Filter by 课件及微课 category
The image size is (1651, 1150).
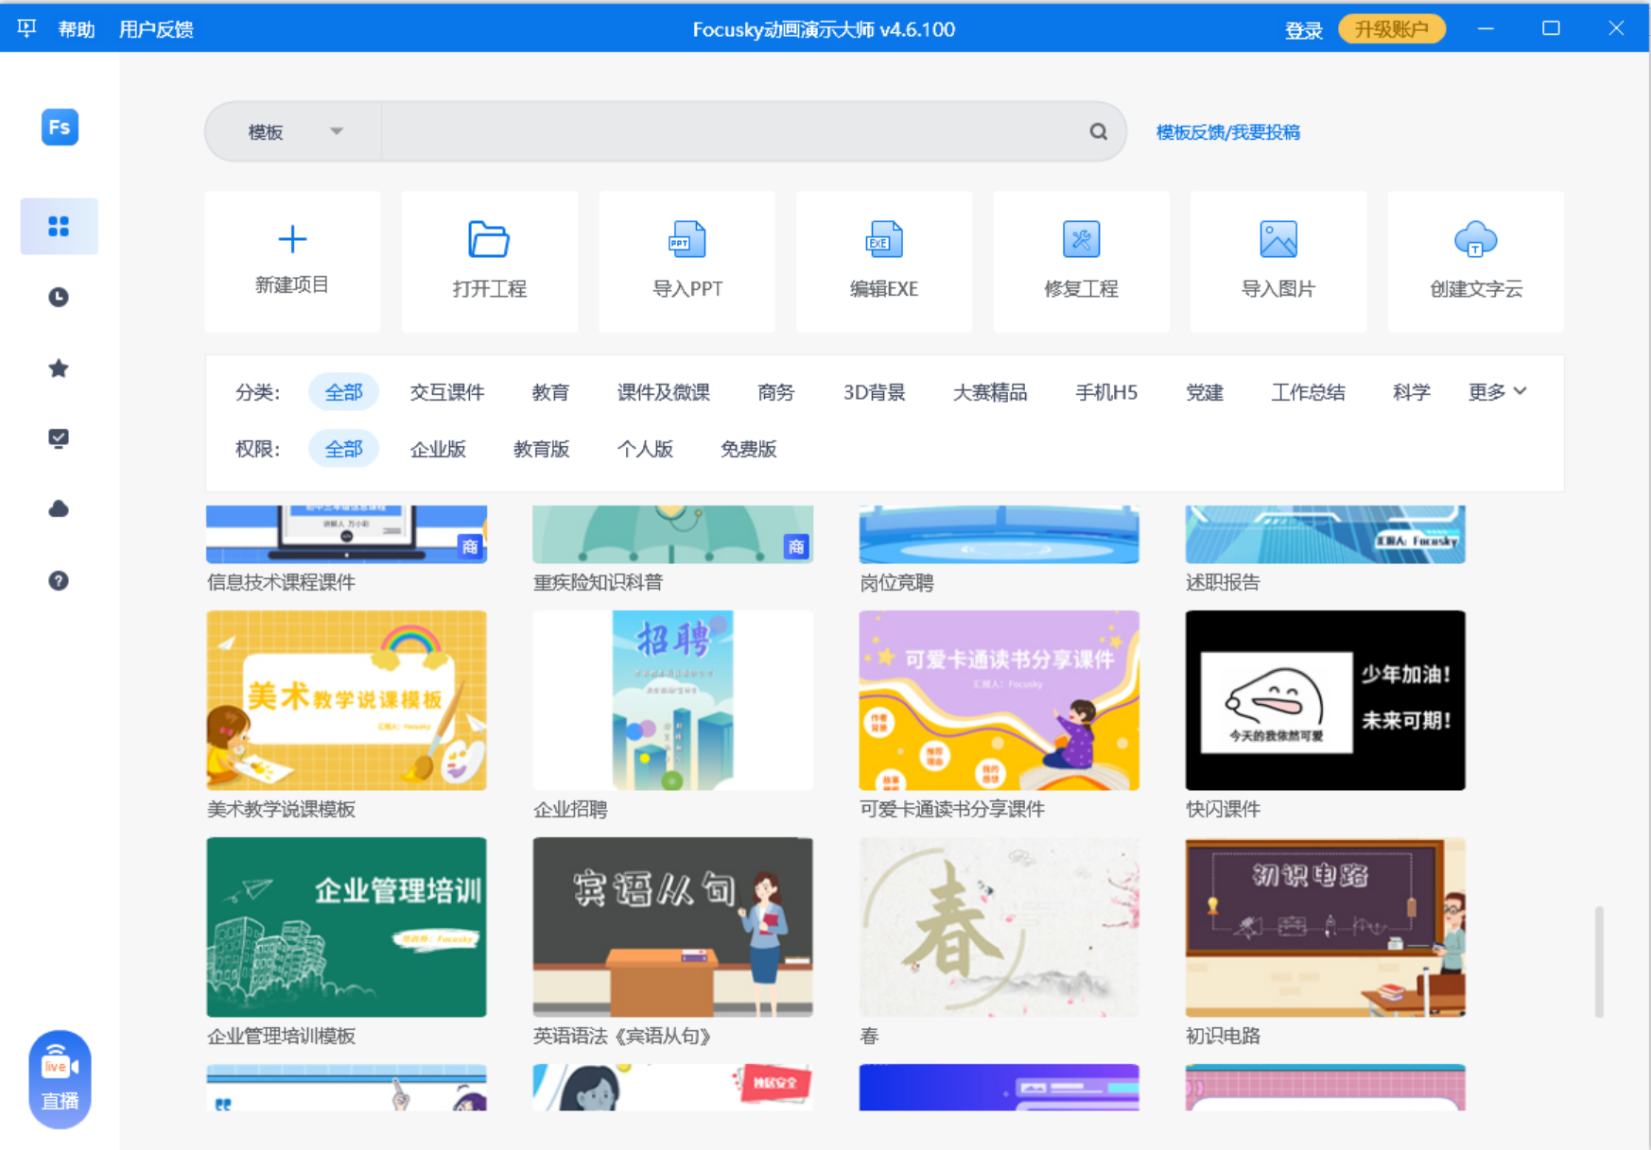pyautogui.click(x=664, y=392)
